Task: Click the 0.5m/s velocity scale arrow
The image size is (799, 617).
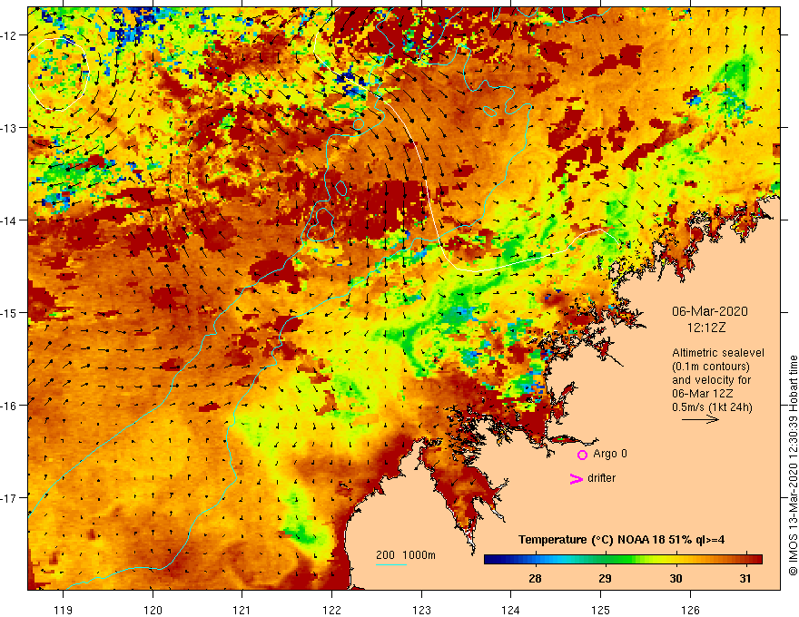Action: click(700, 419)
